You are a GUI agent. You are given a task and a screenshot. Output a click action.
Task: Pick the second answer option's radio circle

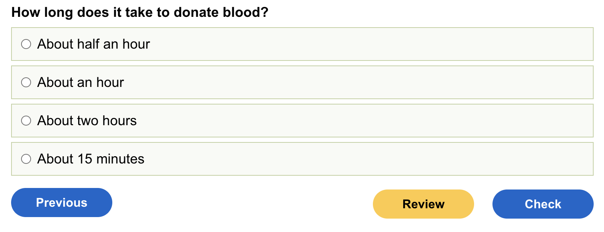pyautogui.click(x=26, y=82)
